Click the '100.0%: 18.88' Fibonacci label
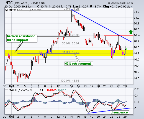Viewport: 144px width, 119px height. tap(70, 81)
